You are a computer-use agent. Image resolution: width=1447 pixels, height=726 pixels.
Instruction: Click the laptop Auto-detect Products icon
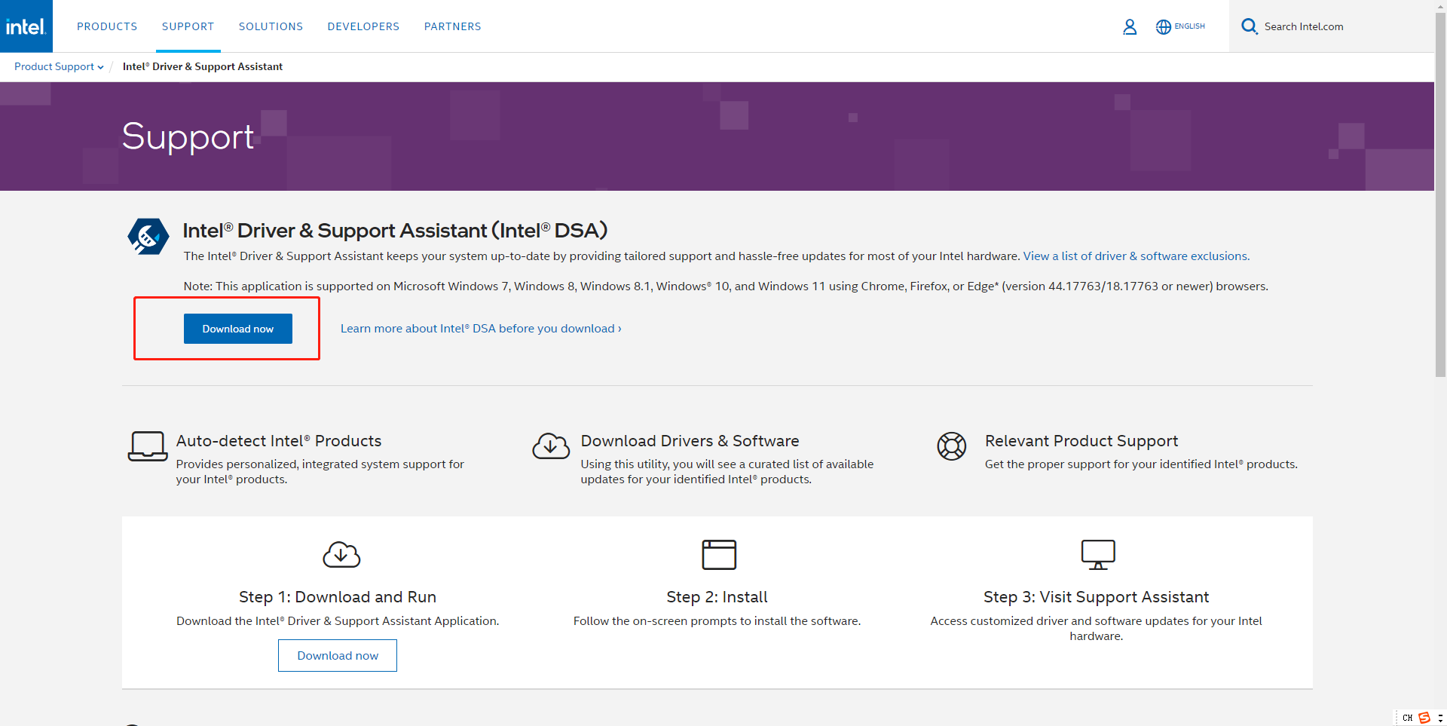pos(148,446)
